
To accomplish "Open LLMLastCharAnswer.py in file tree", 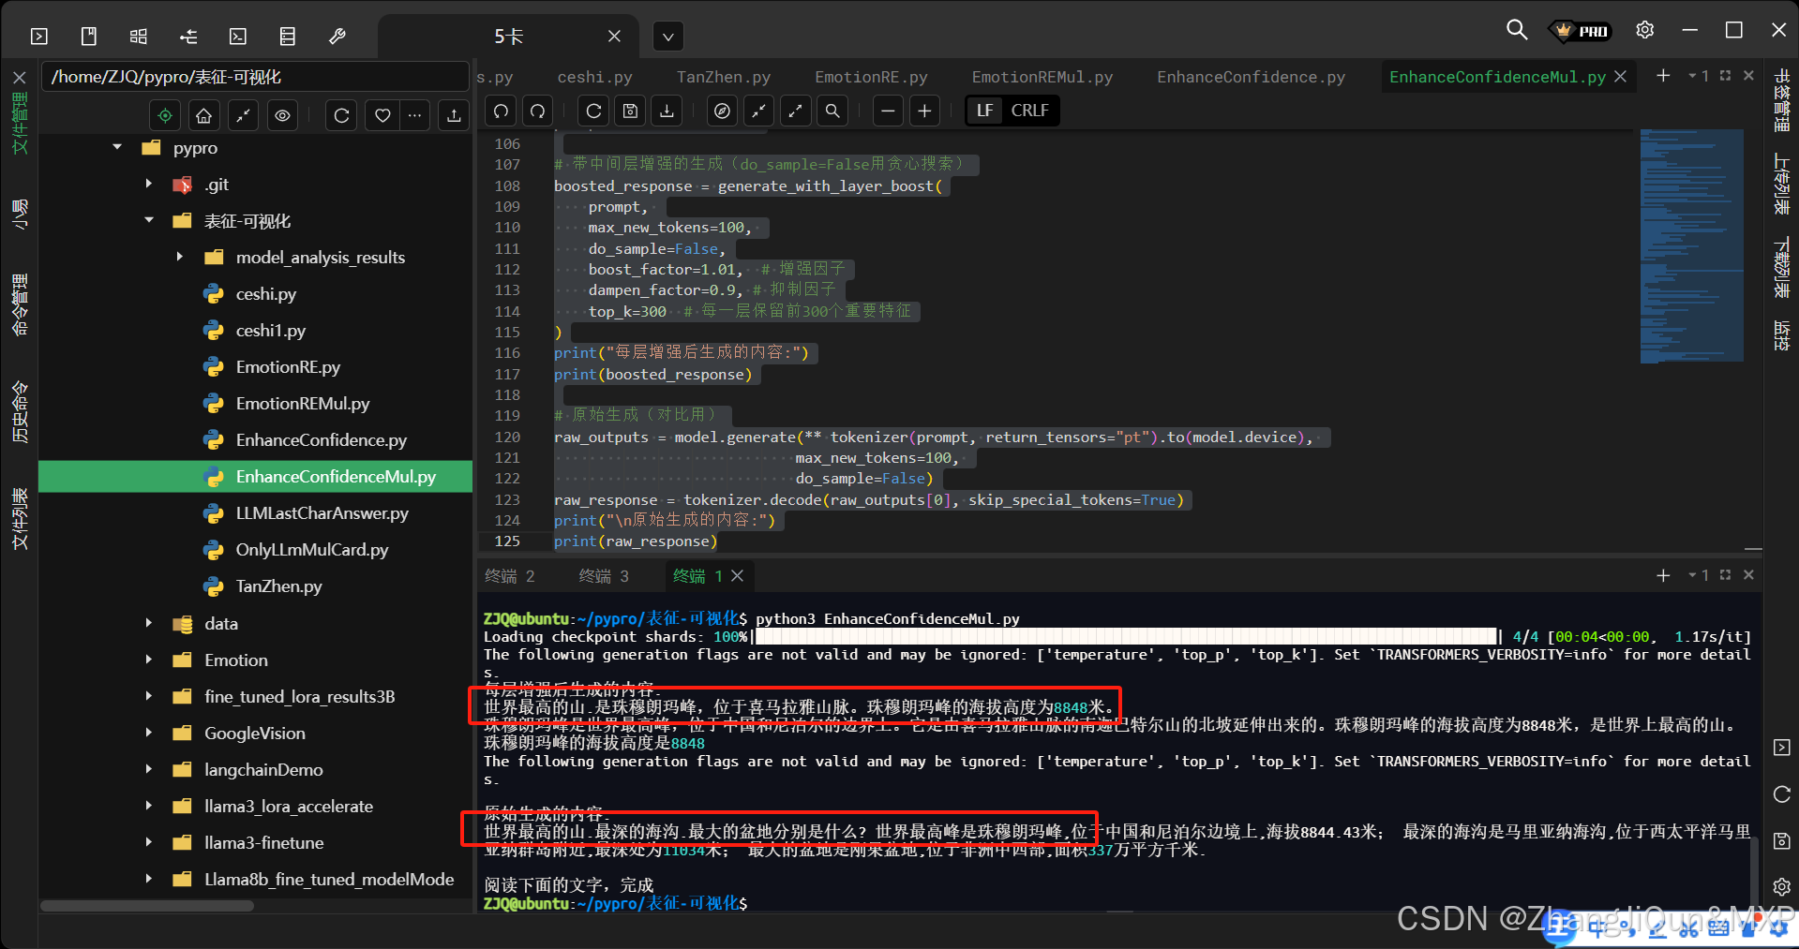I will pos(322,512).
